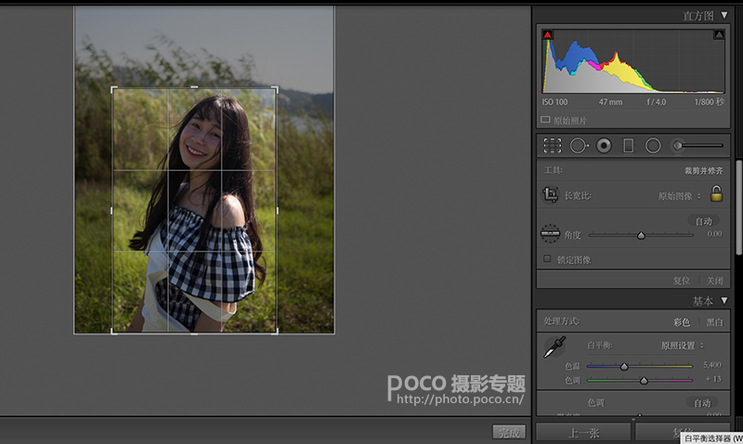
Task: Click 自动 in the 色调 section
Action: [x=702, y=403]
